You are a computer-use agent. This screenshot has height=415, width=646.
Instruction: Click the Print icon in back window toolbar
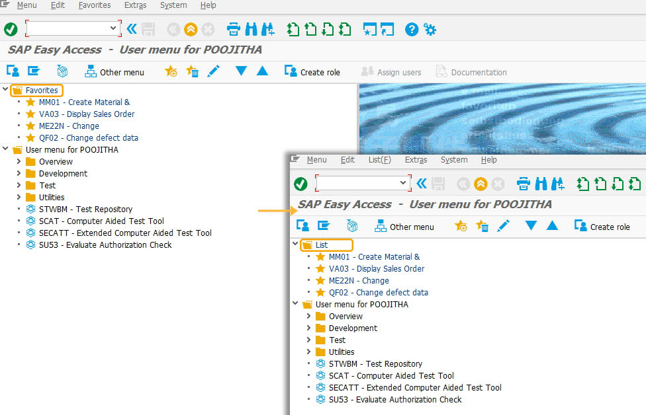tap(234, 29)
